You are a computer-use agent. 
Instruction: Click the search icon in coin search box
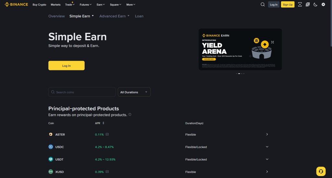pyautogui.click(x=53, y=92)
